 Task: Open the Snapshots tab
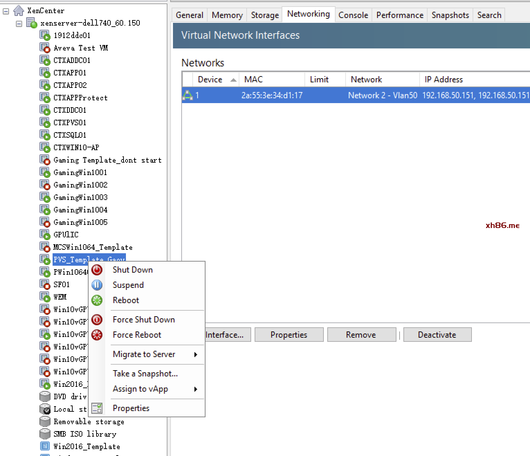pyautogui.click(x=450, y=15)
